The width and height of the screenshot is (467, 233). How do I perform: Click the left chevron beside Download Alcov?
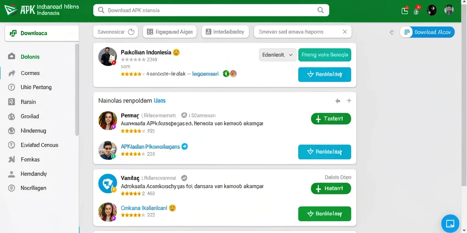pyautogui.click(x=392, y=32)
